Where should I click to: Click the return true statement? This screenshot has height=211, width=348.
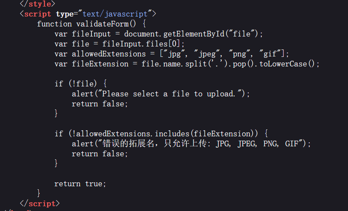80,184
